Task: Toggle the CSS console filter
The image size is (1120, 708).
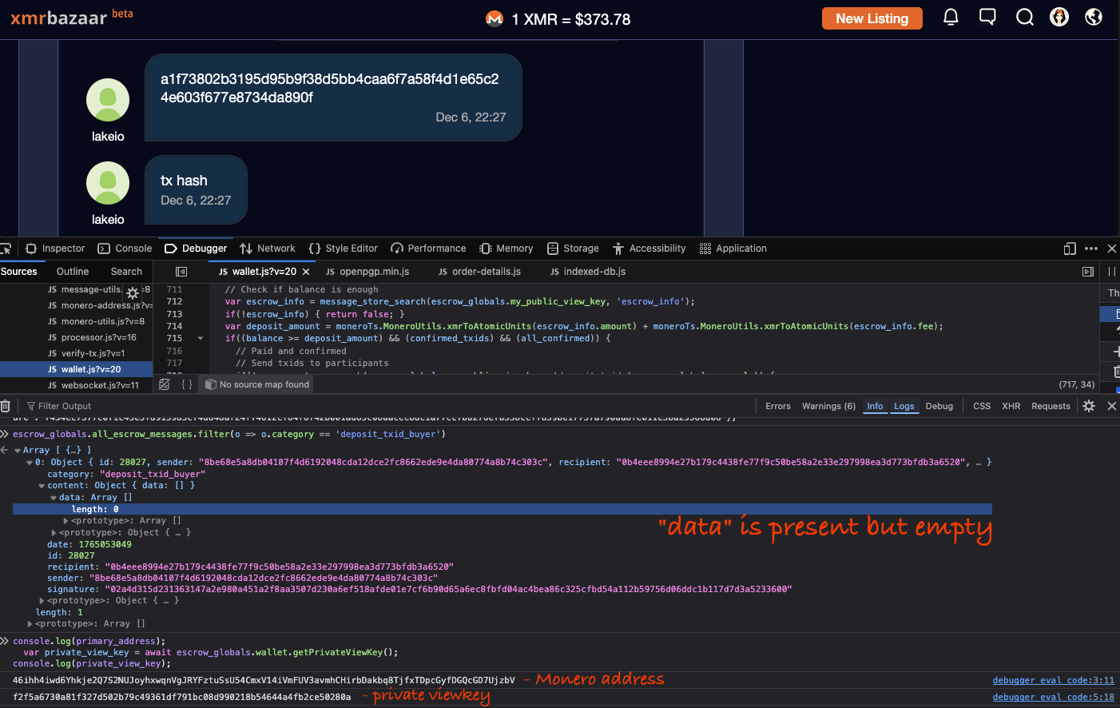Action: pyautogui.click(x=982, y=406)
